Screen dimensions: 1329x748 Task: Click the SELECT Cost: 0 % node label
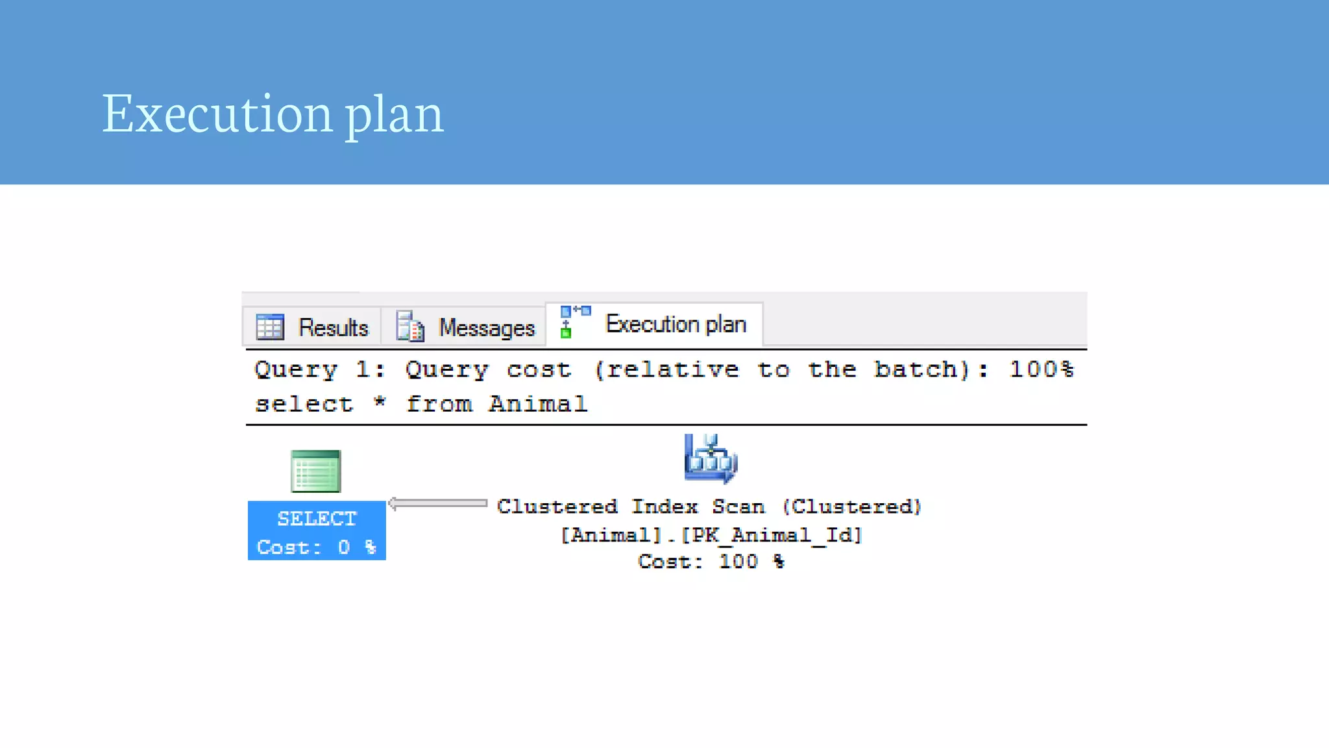[317, 530]
